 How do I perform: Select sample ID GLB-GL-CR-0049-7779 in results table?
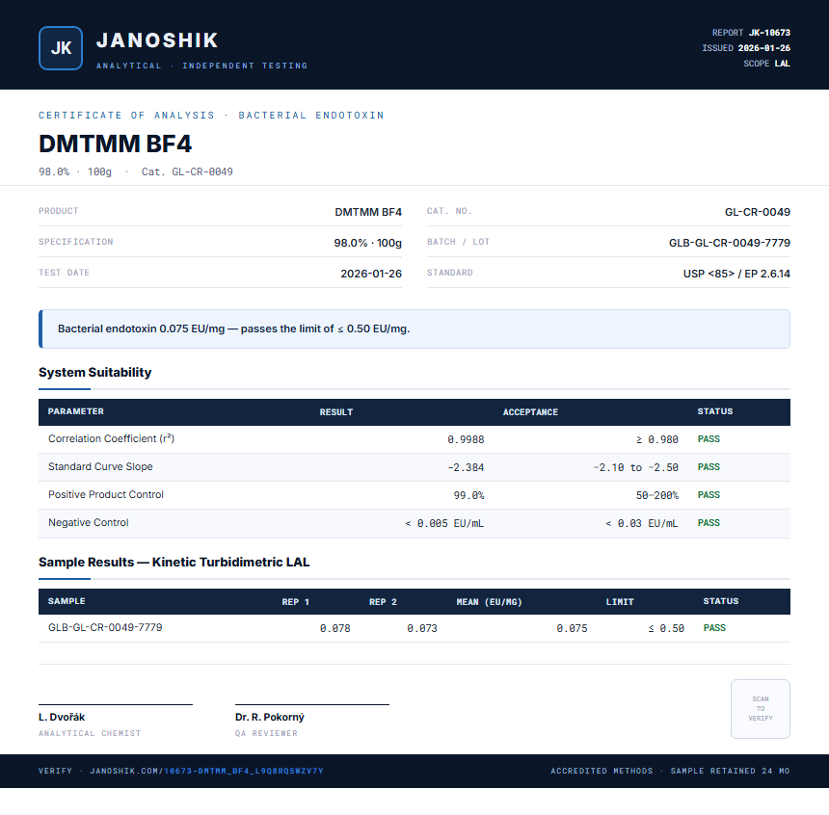[105, 627]
